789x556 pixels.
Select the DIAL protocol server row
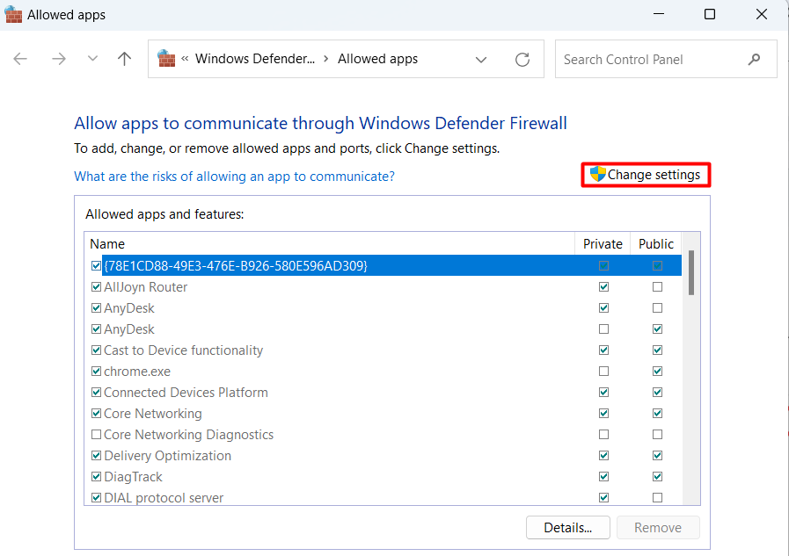[383, 497]
